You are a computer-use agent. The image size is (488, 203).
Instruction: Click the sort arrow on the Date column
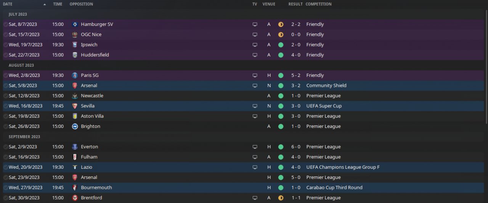(x=45, y=4)
